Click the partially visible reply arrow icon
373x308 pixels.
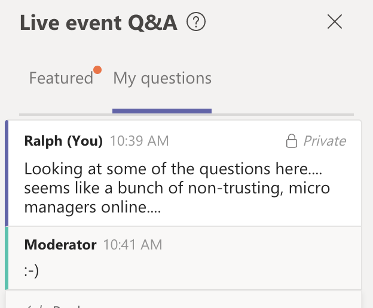tap(35, 306)
